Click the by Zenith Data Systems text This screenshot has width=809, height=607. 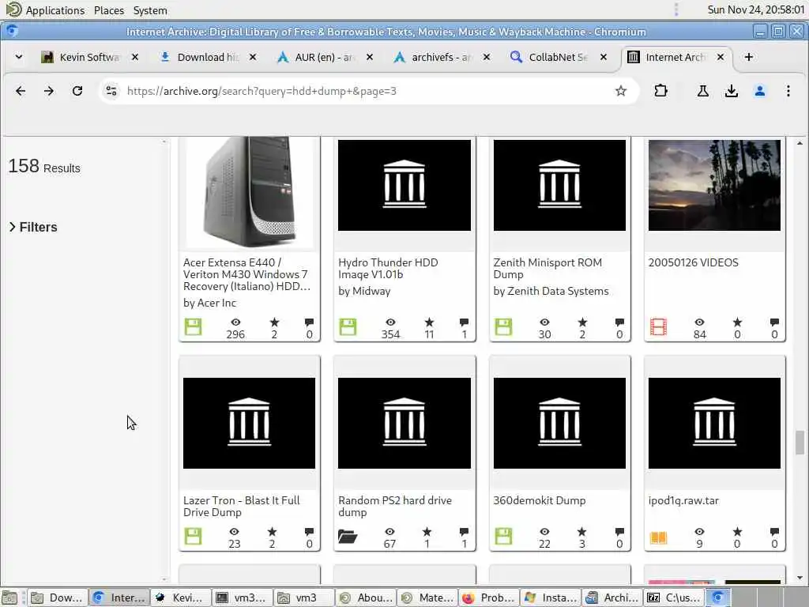pos(551,291)
